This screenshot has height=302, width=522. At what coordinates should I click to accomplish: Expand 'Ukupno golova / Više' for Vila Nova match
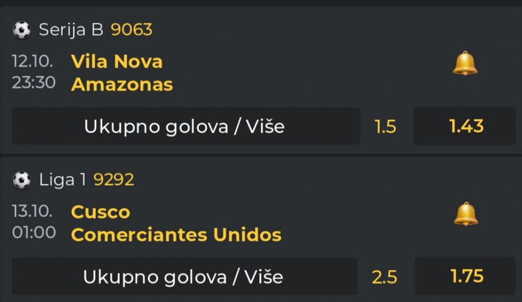click(185, 126)
